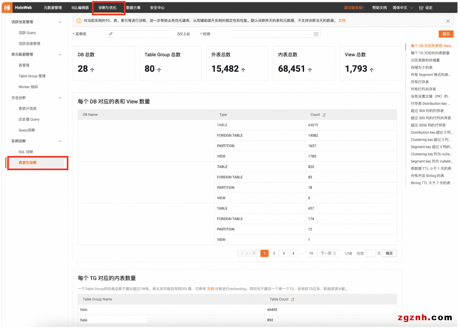The width and height of the screenshot is (458, 328).
Task: Click the HoloWeb logo icon
Action: [x=7, y=8]
